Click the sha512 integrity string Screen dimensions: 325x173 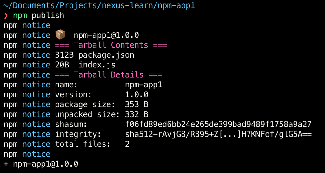218,134
